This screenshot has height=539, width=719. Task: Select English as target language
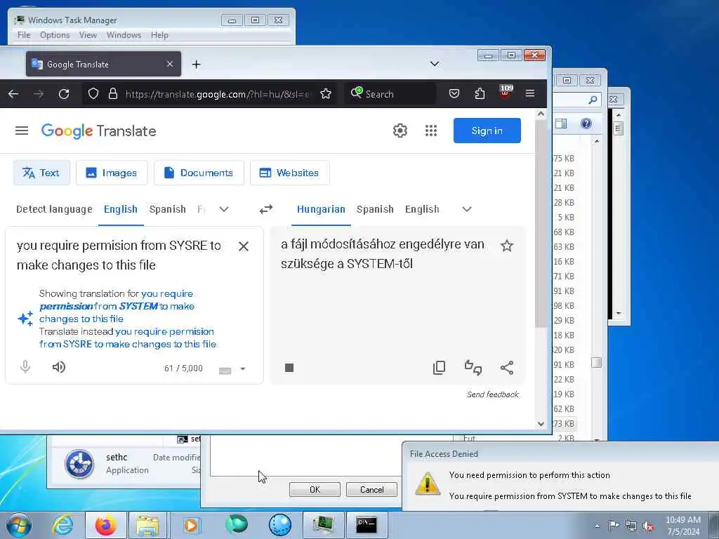coord(422,209)
